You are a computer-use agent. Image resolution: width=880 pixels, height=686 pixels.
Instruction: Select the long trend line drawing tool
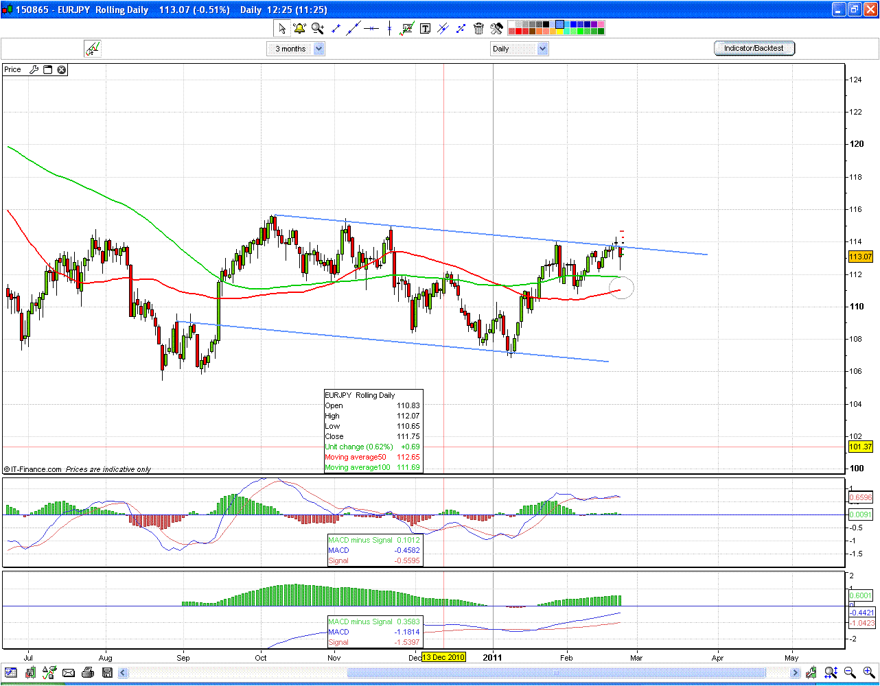coord(354,28)
